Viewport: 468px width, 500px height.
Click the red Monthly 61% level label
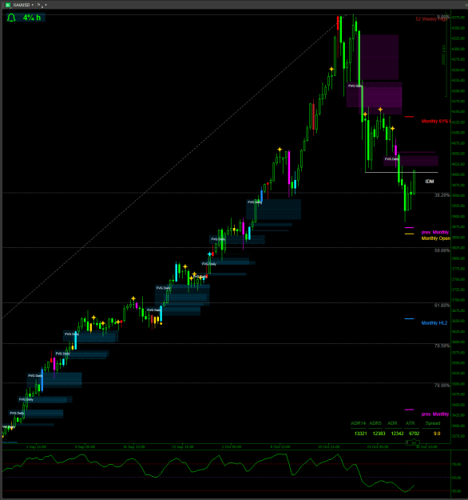[x=435, y=121]
